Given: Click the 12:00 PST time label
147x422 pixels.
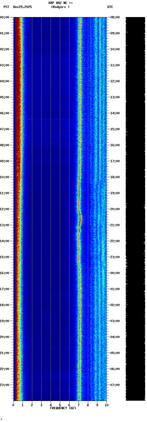Looking at the screenshot, I should (x=5, y=209).
